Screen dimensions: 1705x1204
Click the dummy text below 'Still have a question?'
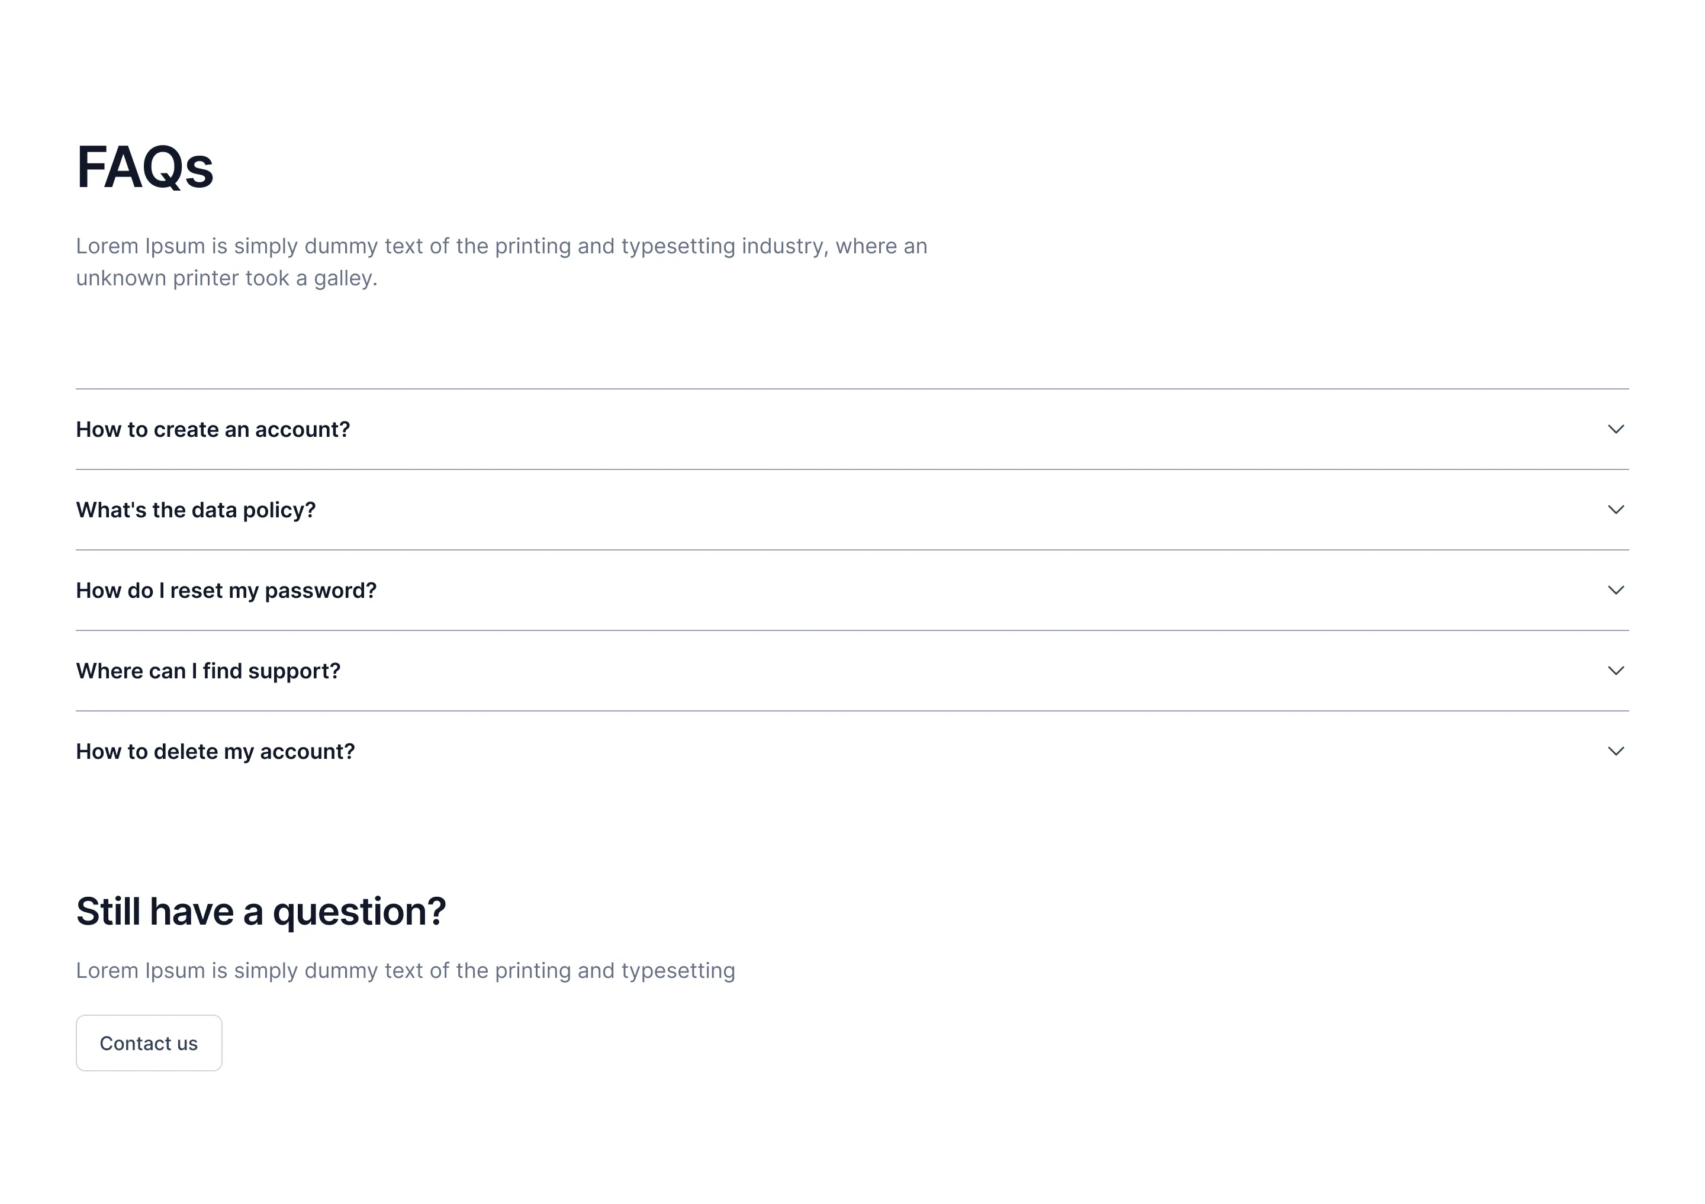pos(406,970)
